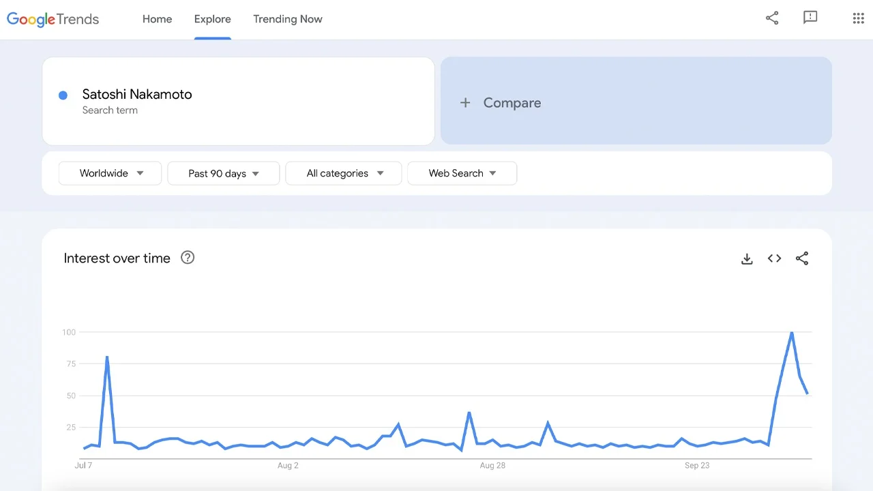Open the header share icon
Image resolution: width=873 pixels, height=491 pixels.
pyautogui.click(x=772, y=18)
